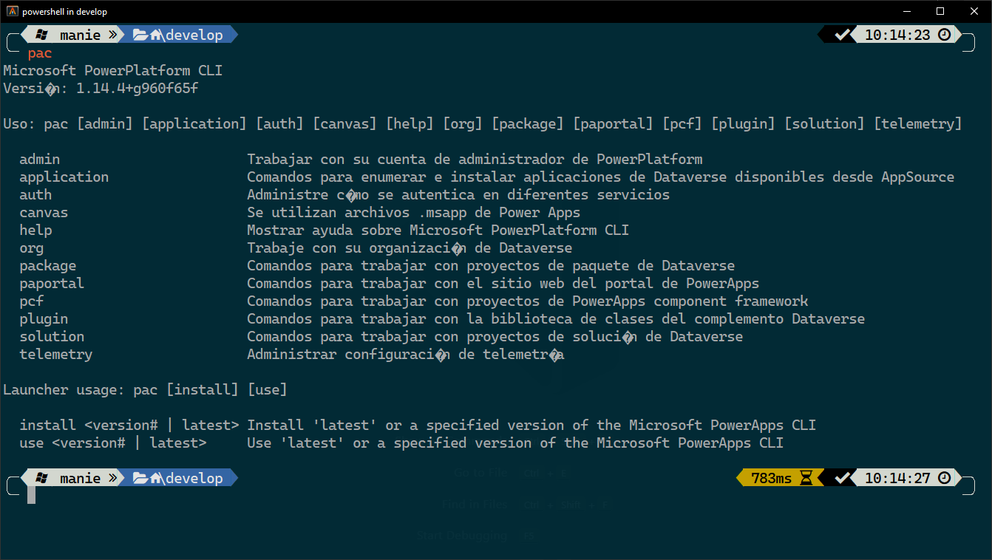
Task: Click the clock icon next to 10:14:27
Action: click(x=944, y=477)
